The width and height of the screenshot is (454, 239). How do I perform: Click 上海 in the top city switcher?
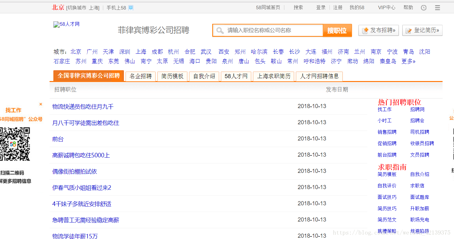coord(94,8)
